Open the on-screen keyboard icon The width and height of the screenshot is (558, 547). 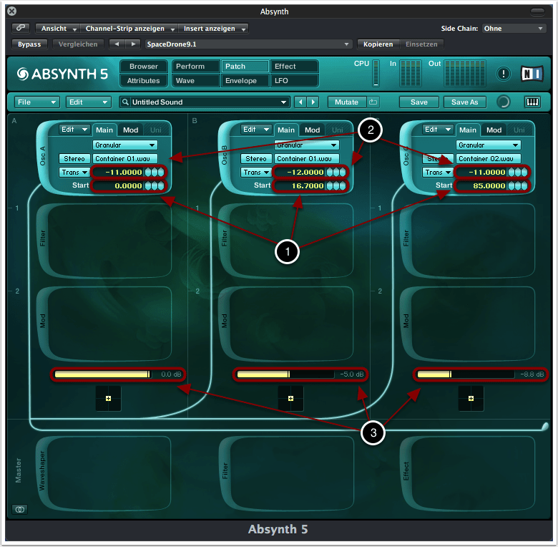tap(532, 102)
